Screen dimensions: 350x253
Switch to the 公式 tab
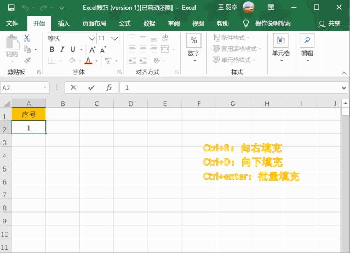pyautogui.click(x=124, y=23)
